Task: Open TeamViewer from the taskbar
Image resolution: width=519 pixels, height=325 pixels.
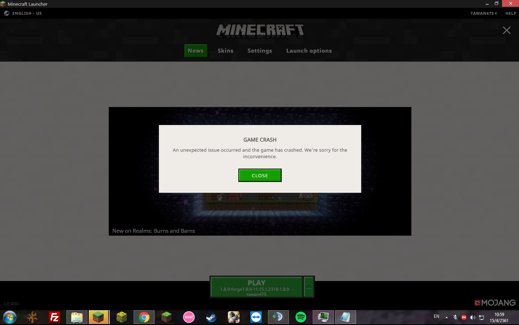Action: [256, 317]
